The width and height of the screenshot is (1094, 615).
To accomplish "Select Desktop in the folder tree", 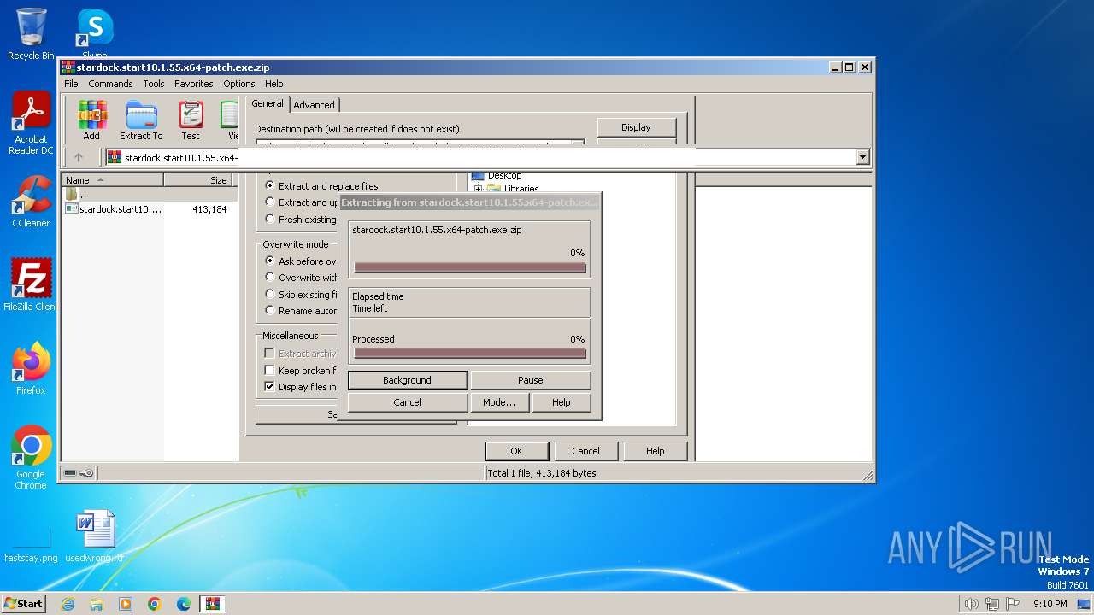I will click(504, 176).
